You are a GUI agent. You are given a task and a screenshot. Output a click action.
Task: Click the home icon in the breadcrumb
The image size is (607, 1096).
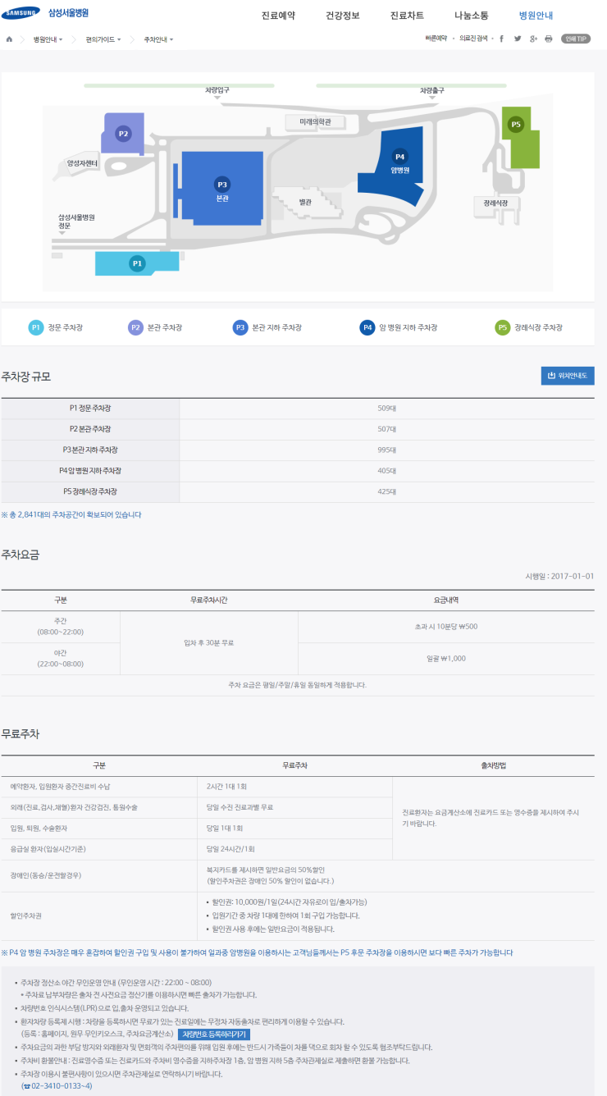9,39
